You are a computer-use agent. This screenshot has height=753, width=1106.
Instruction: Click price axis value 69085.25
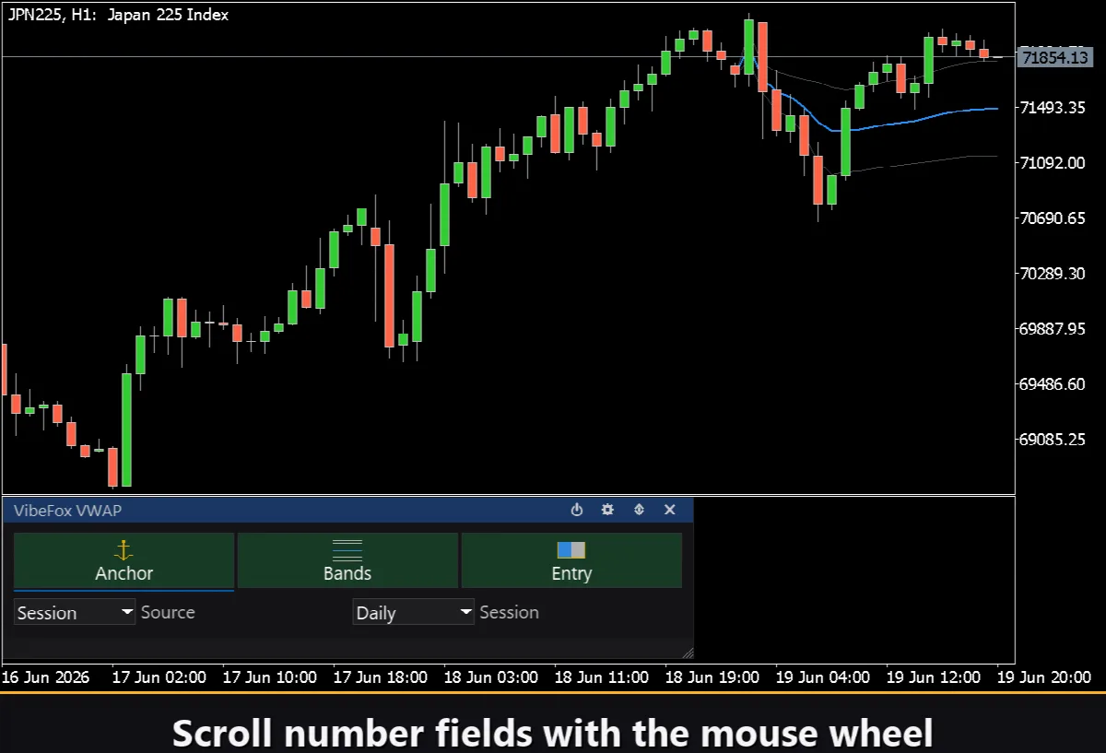[x=1053, y=440]
